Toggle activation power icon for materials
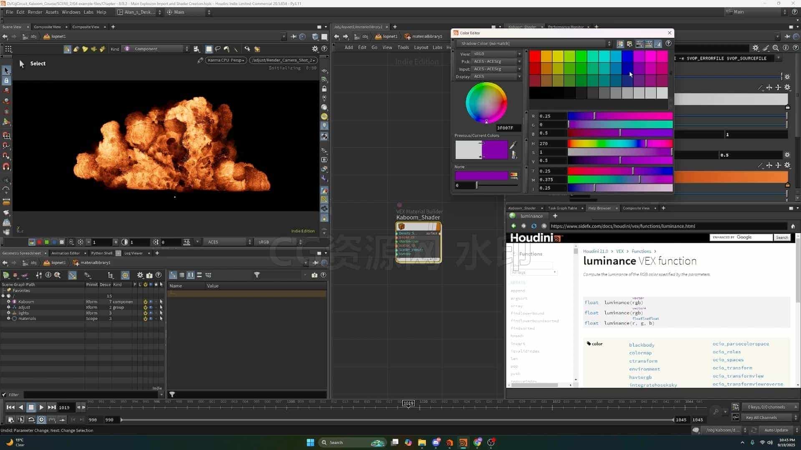 [x=145, y=319]
